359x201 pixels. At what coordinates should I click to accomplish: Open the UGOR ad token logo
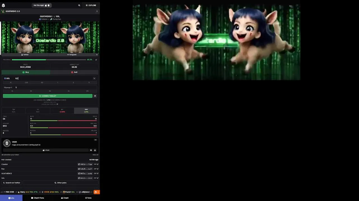click(7, 143)
